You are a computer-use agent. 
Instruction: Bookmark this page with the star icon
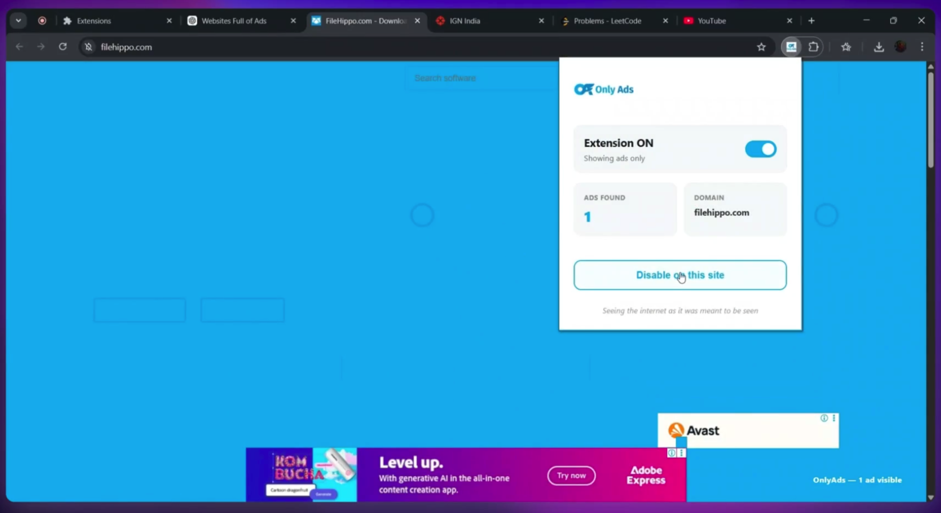point(761,47)
